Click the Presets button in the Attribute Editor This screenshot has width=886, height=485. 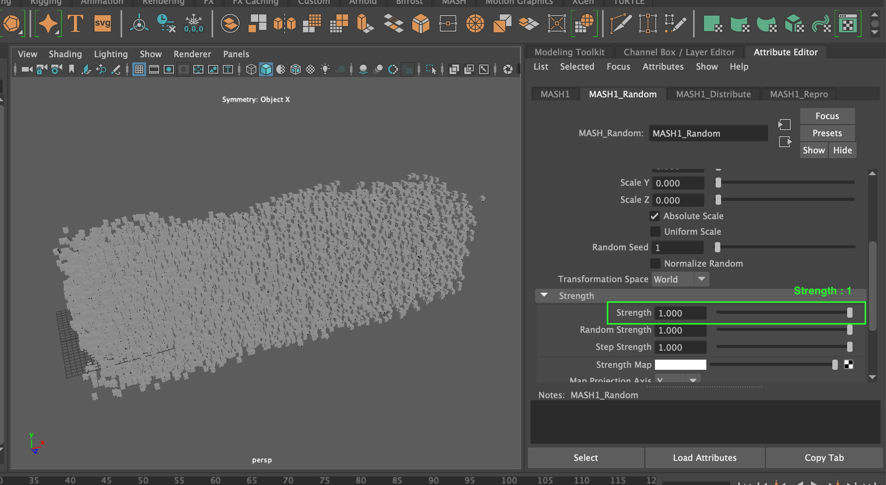click(x=827, y=133)
